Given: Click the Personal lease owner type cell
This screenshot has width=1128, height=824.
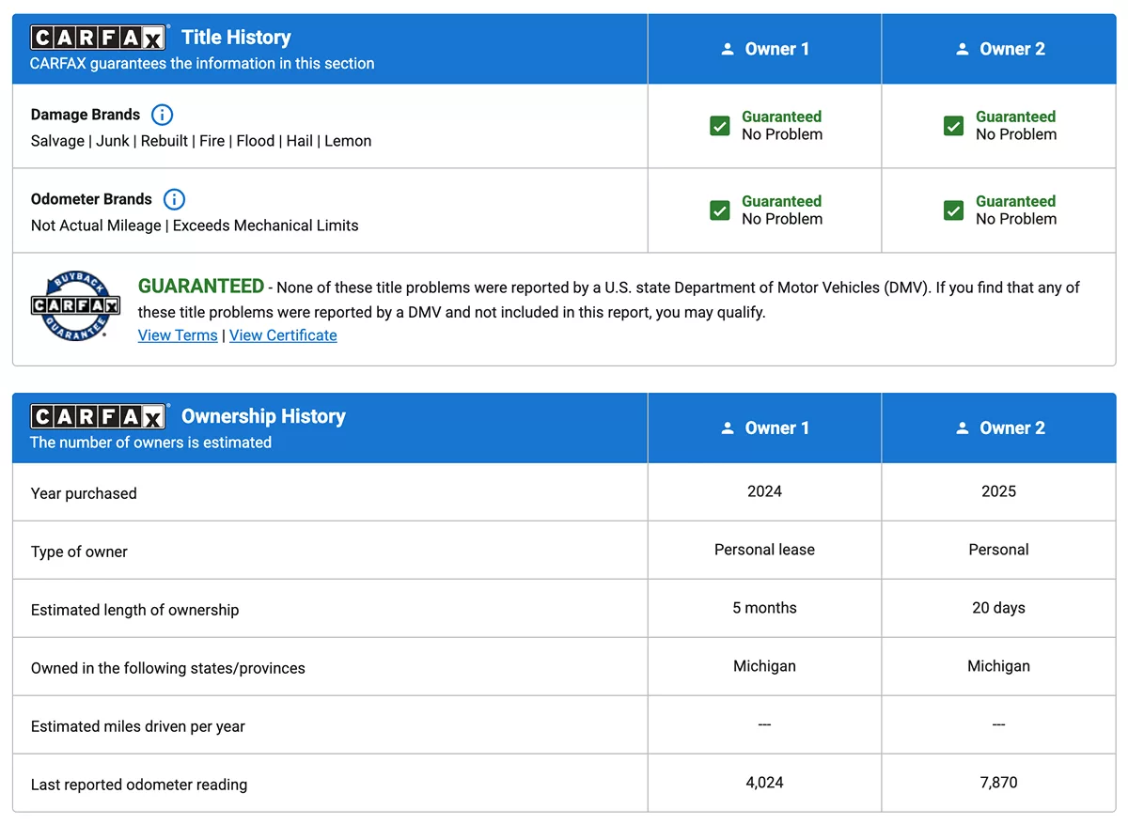Looking at the screenshot, I should [764, 550].
